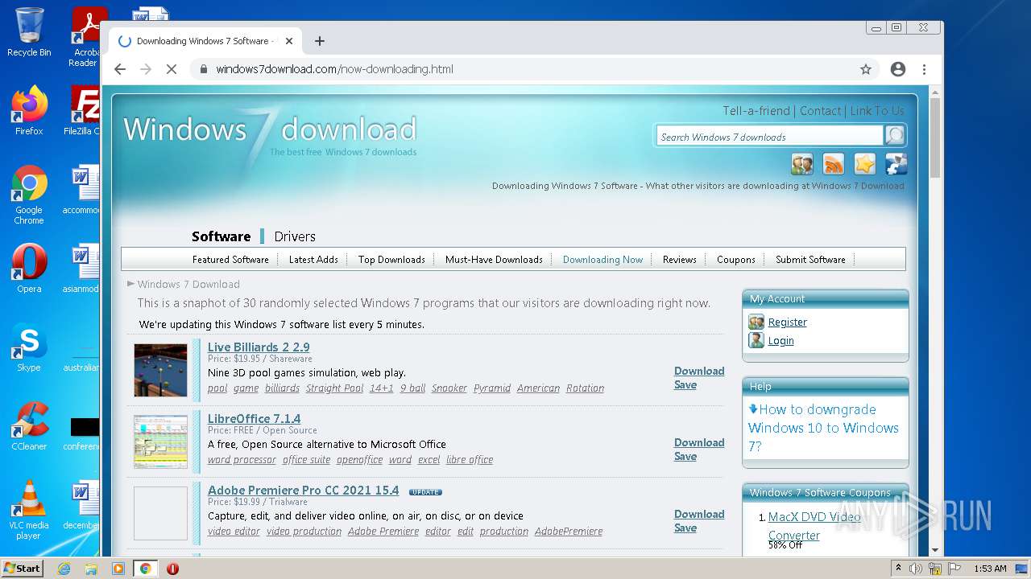This screenshot has width=1031, height=579.
Task: Click Save for Live Billiards
Action: click(685, 385)
